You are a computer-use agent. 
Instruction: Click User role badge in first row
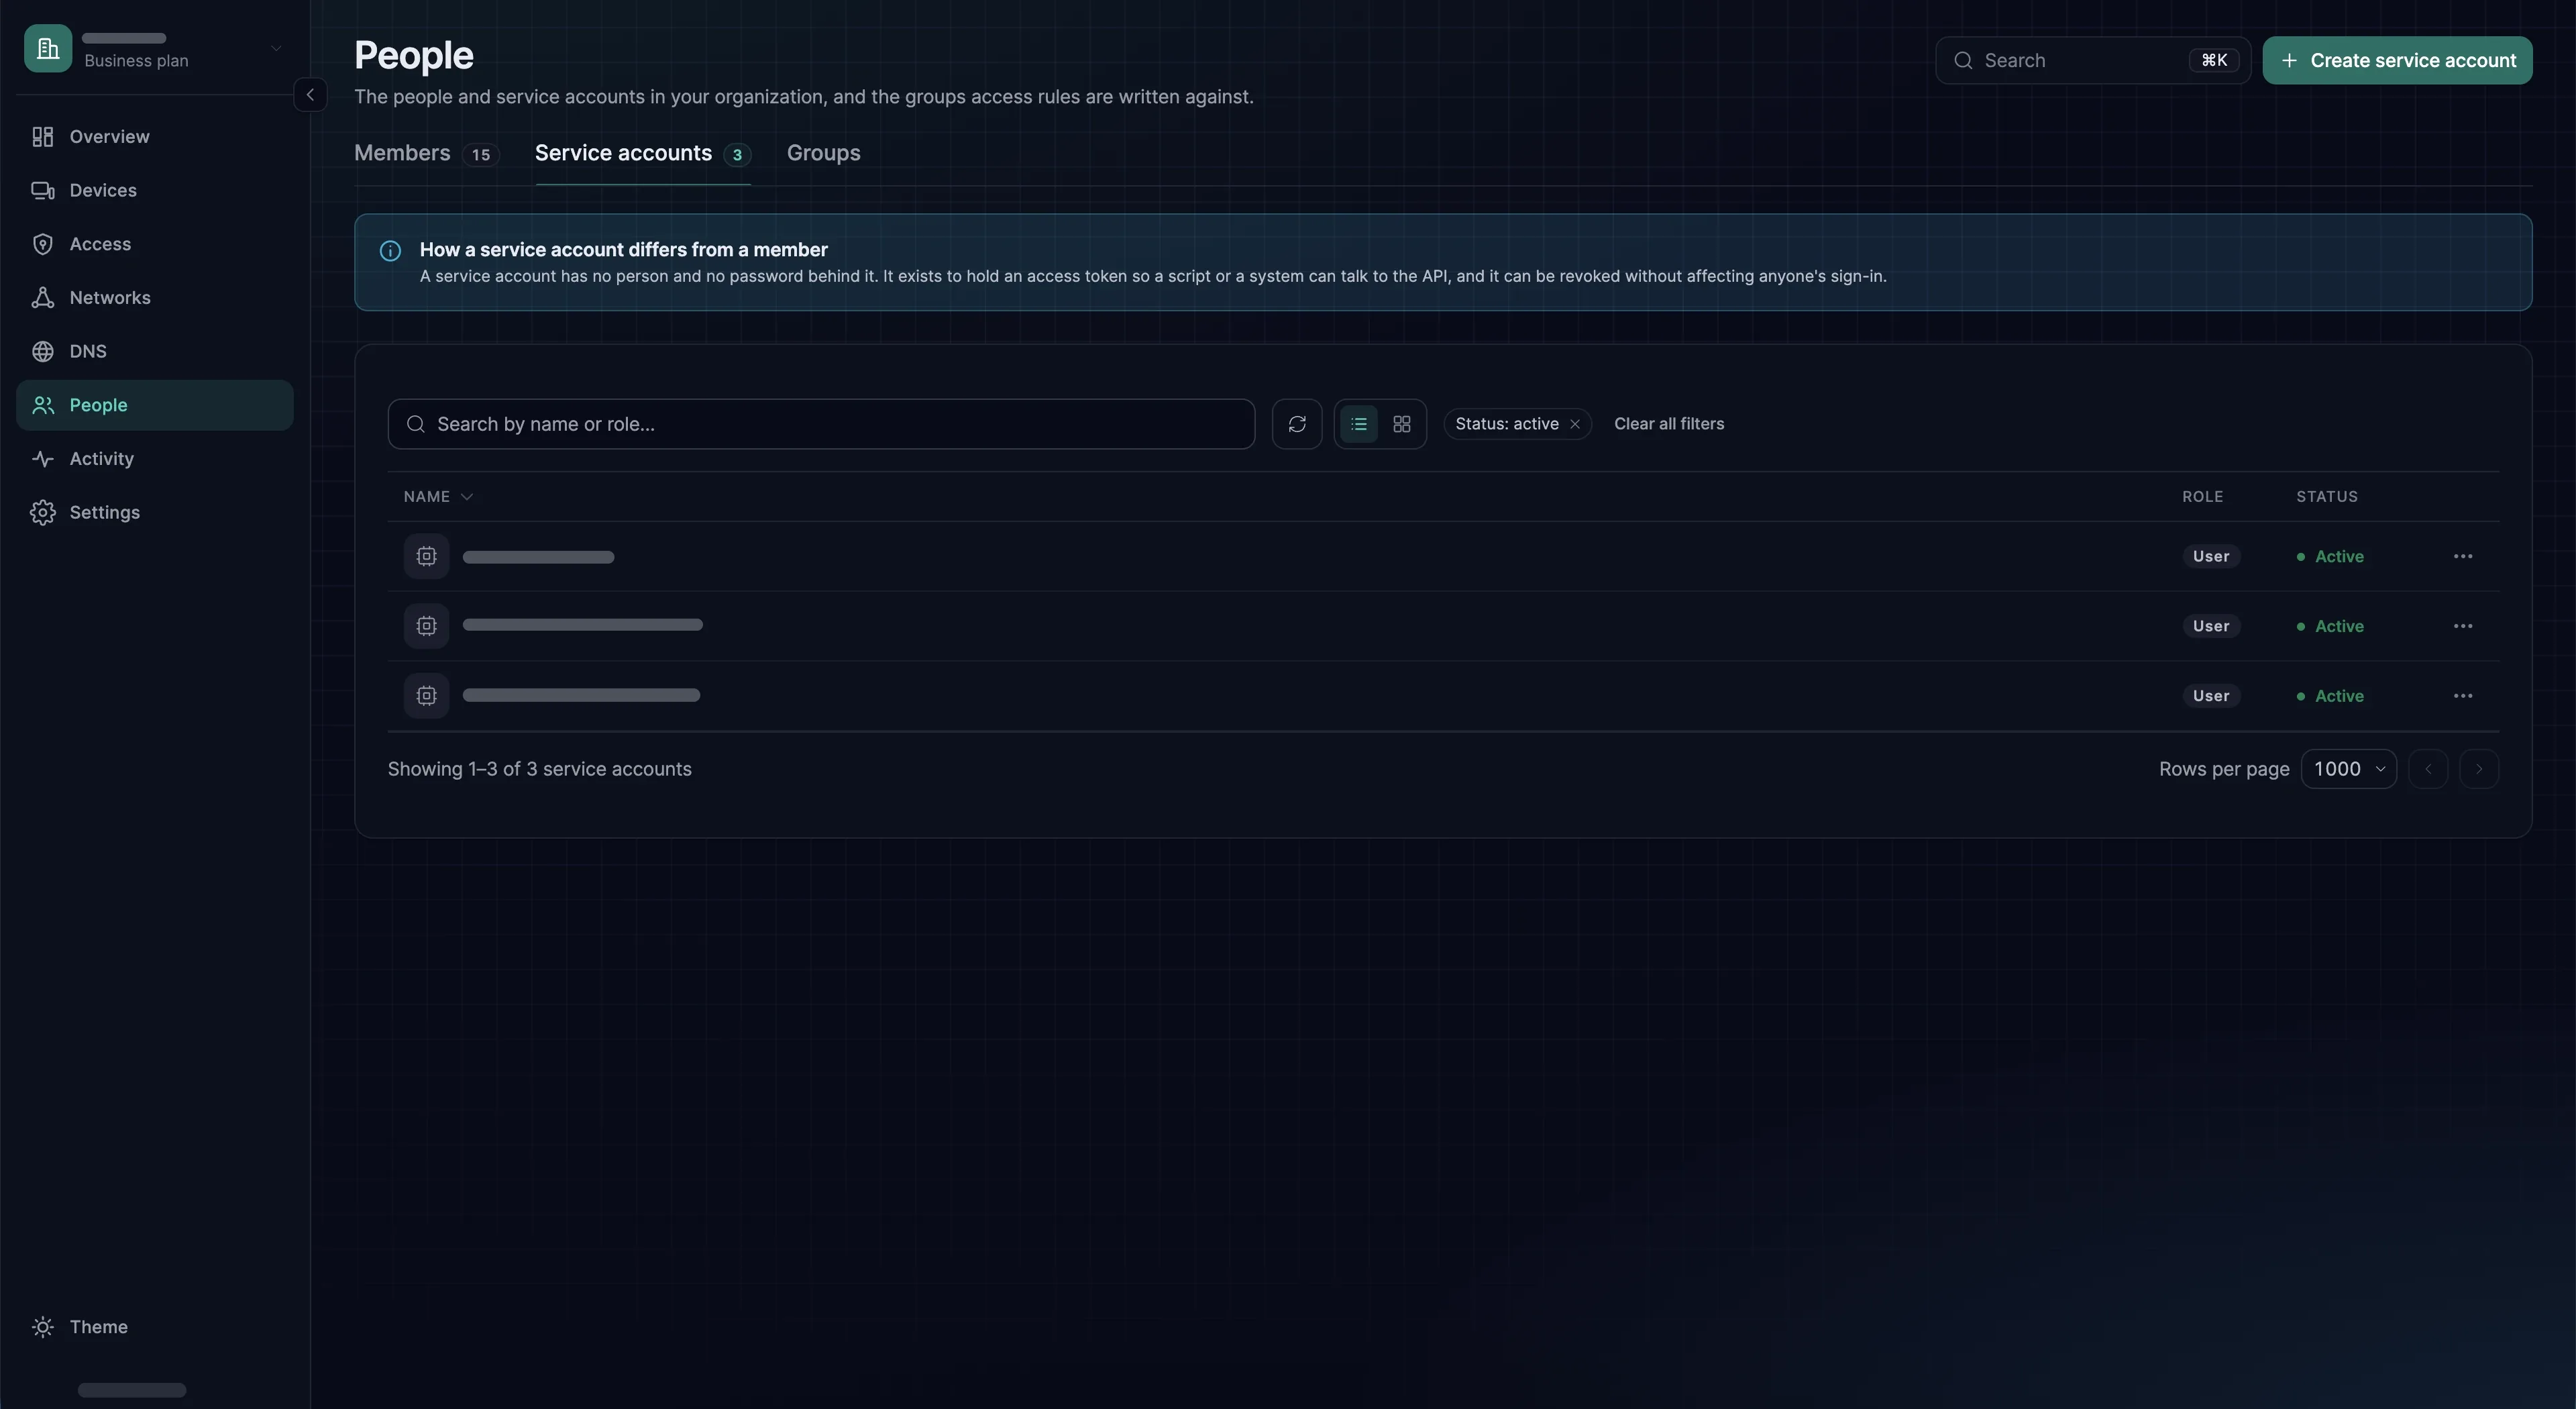click(x=2211, y=556)
